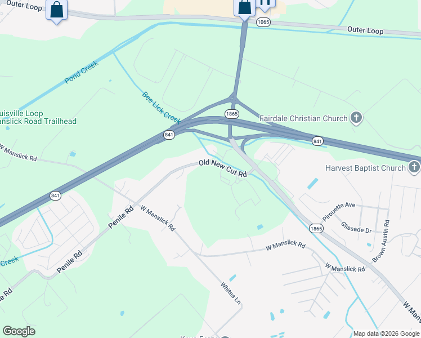421x338 pixels.
Task: Click the 841 shield east of Fairdale Church
Action: pyautogui.click(x=317, y=141)
